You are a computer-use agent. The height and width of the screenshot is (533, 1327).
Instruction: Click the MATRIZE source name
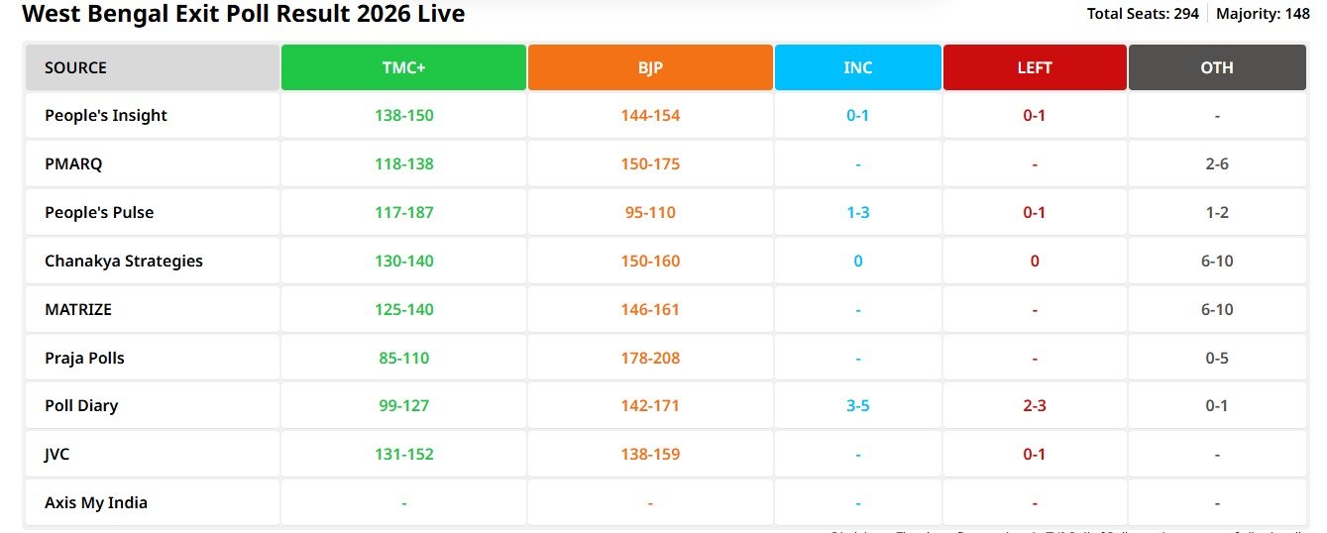pyautogui.click(x=78, y=309)
